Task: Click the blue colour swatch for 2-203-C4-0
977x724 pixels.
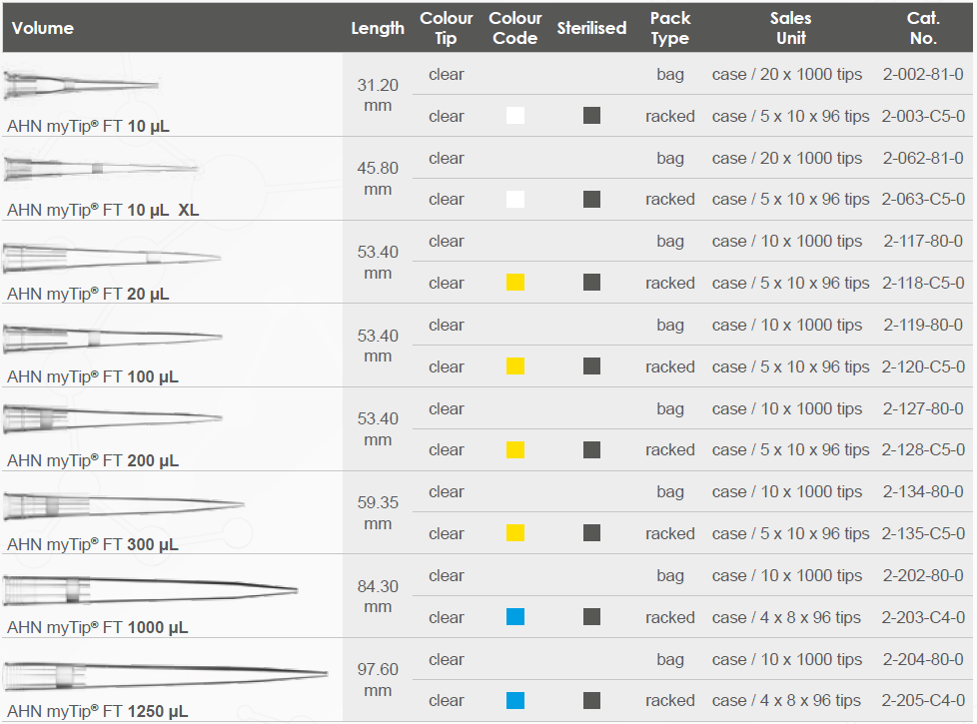Action: click(515, 617)
